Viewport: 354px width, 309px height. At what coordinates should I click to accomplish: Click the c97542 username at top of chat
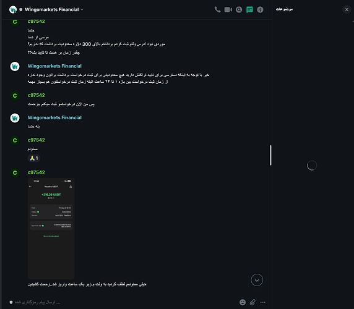coord(36,22)
